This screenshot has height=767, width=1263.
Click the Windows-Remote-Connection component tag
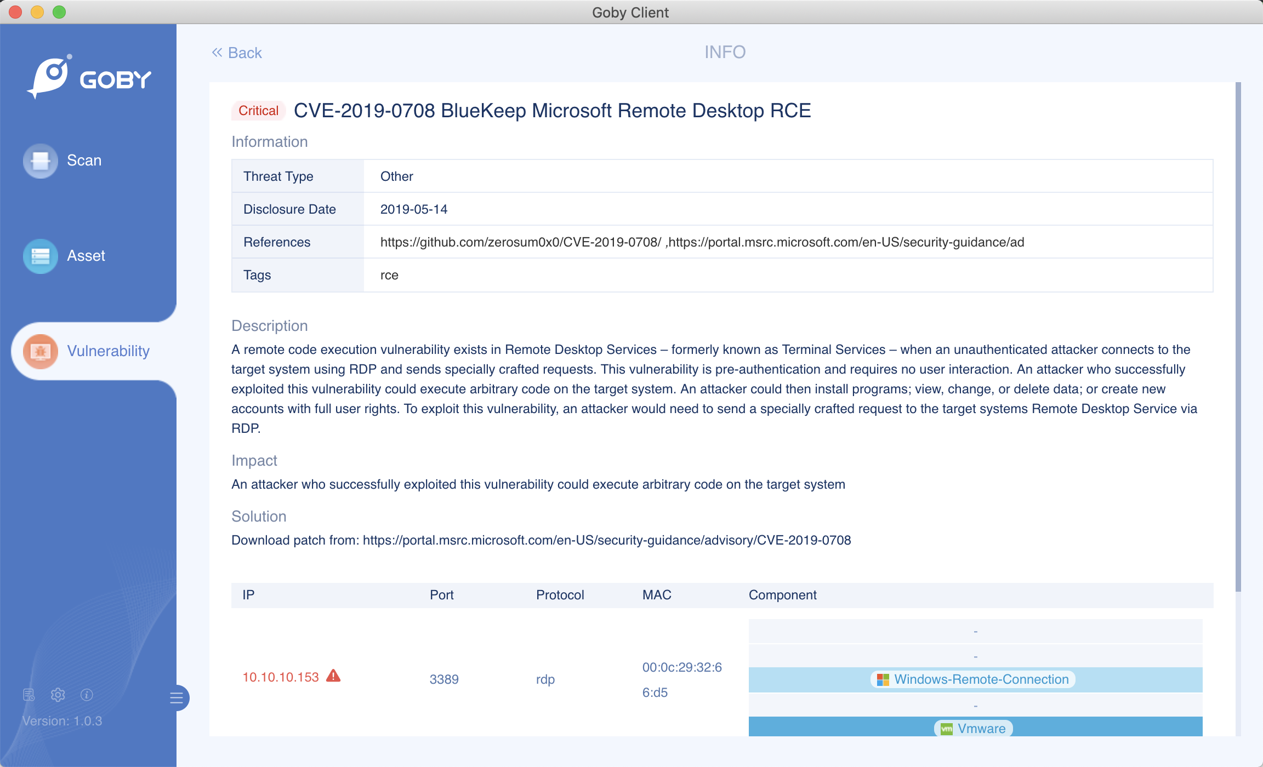pos(973,679)
